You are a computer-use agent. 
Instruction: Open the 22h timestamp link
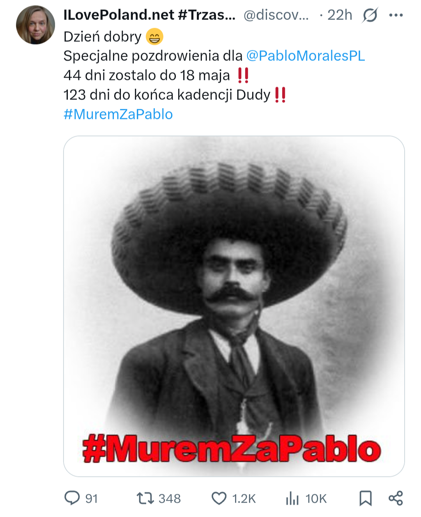(340, 15)
